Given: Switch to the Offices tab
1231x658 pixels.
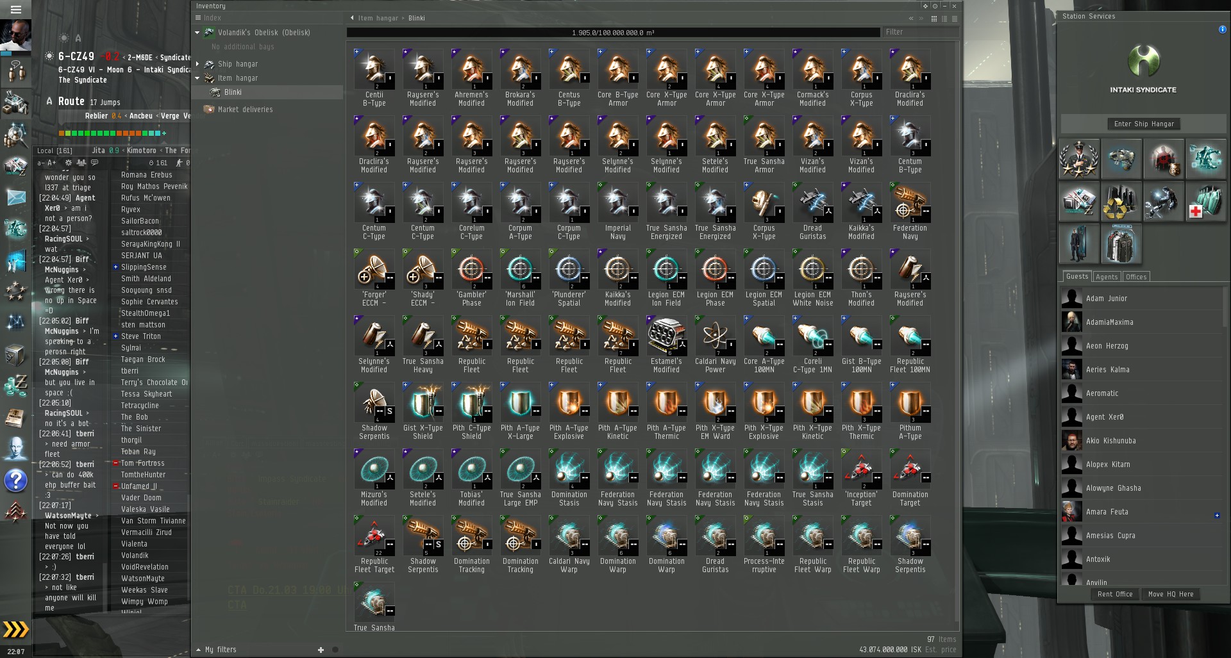Looking at the screenshot, I should pyautogui.click(x=1136, y=277).
